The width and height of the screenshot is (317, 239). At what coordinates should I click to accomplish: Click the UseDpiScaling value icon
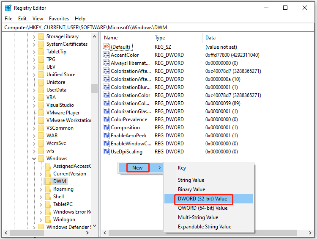(107, 151)
